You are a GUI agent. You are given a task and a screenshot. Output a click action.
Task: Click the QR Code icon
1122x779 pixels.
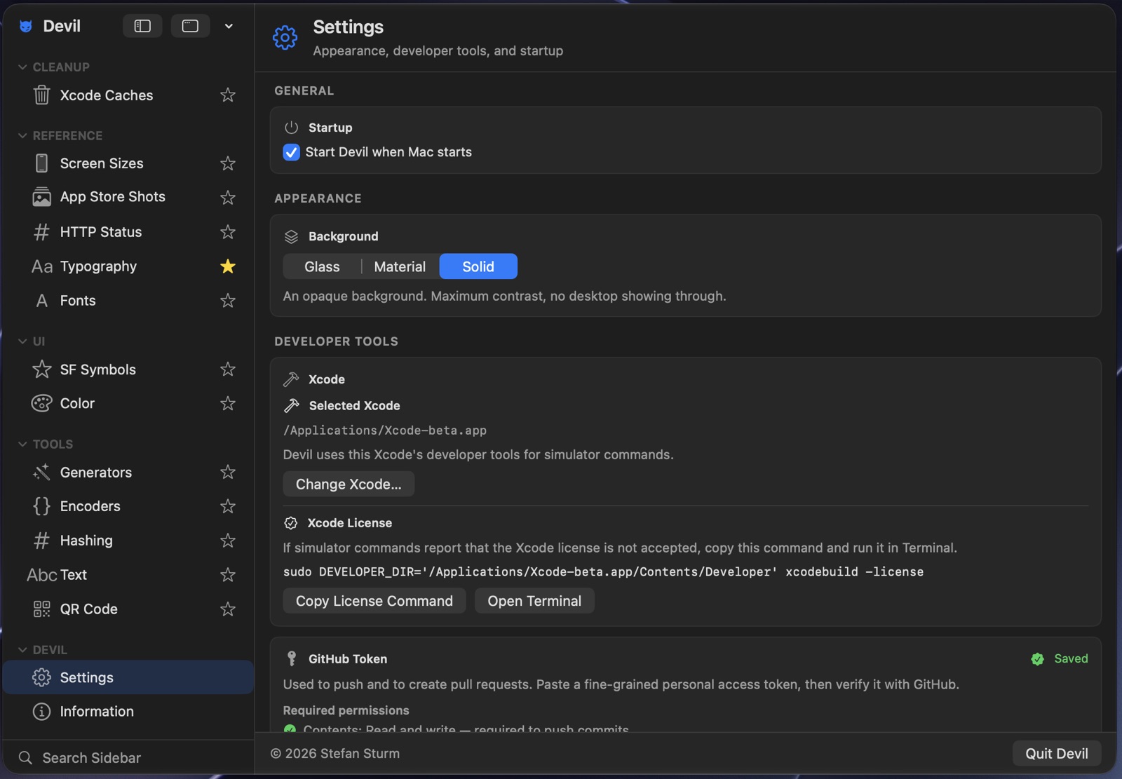(x=42, y=609)
